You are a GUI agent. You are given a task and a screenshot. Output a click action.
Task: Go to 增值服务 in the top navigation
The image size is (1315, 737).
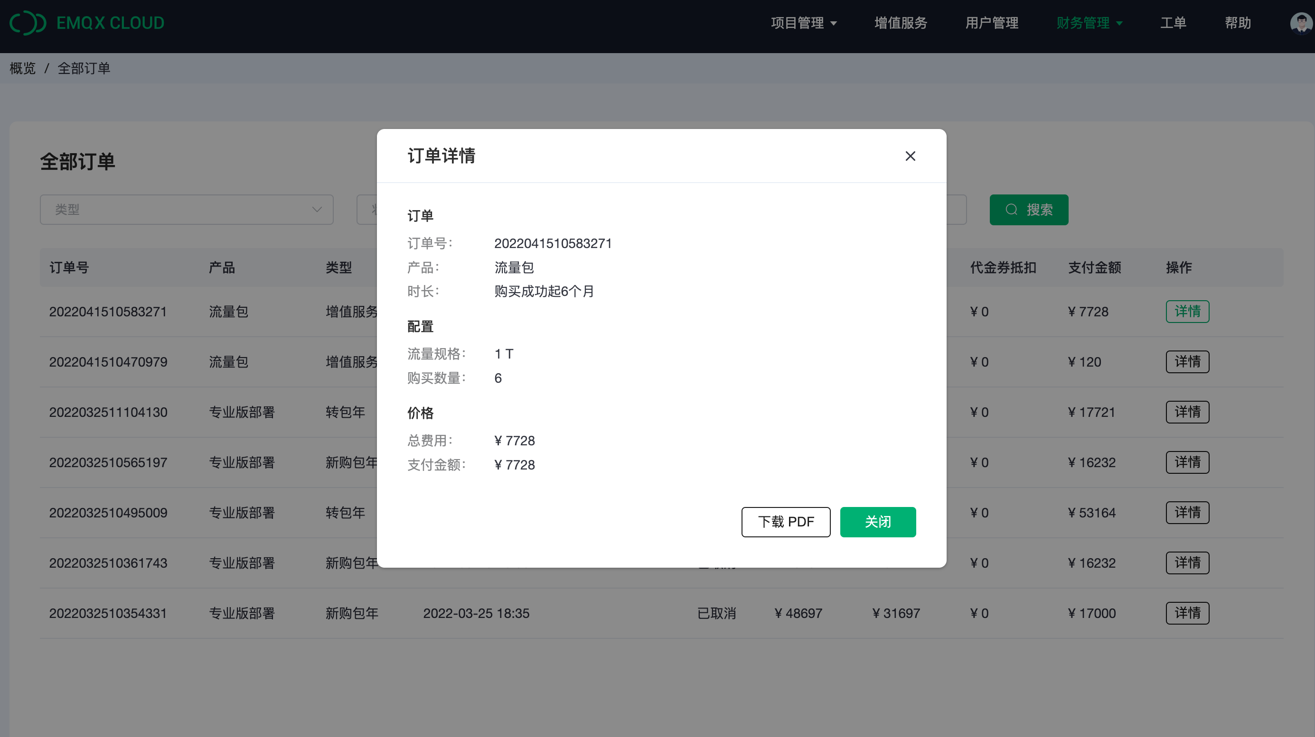click(901, 23)
